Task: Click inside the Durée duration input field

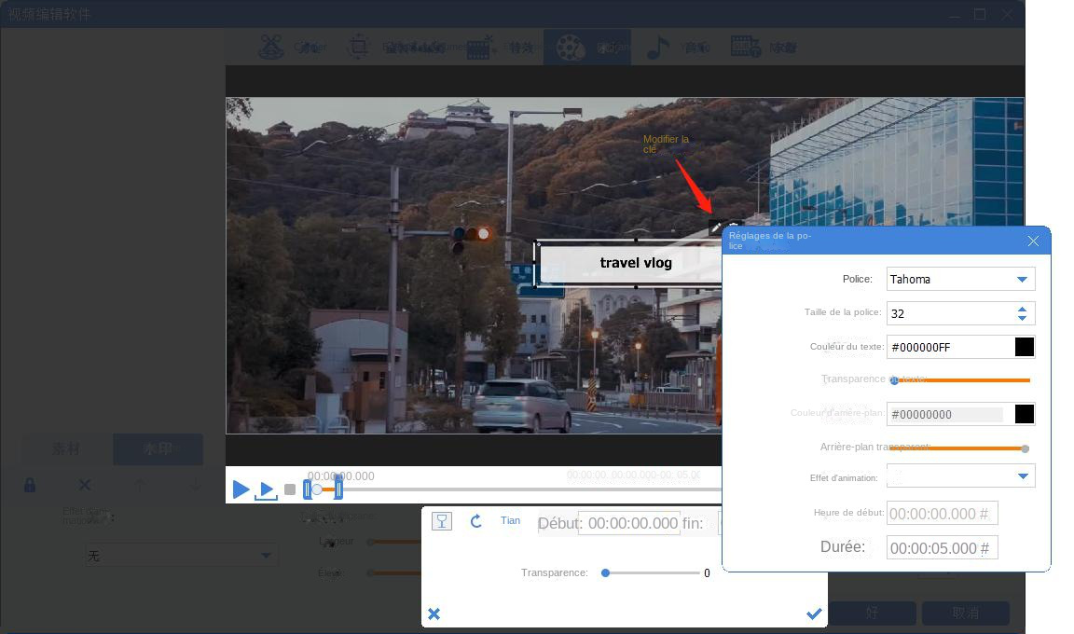Action: coord(942,547)
